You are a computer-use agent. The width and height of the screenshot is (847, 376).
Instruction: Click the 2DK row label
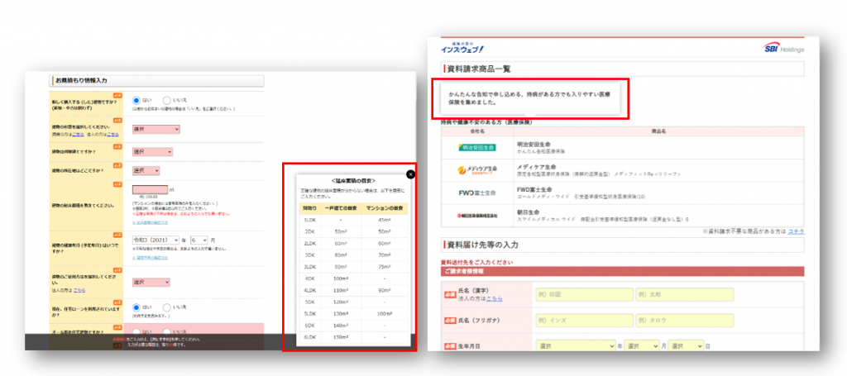click(310, 231)
